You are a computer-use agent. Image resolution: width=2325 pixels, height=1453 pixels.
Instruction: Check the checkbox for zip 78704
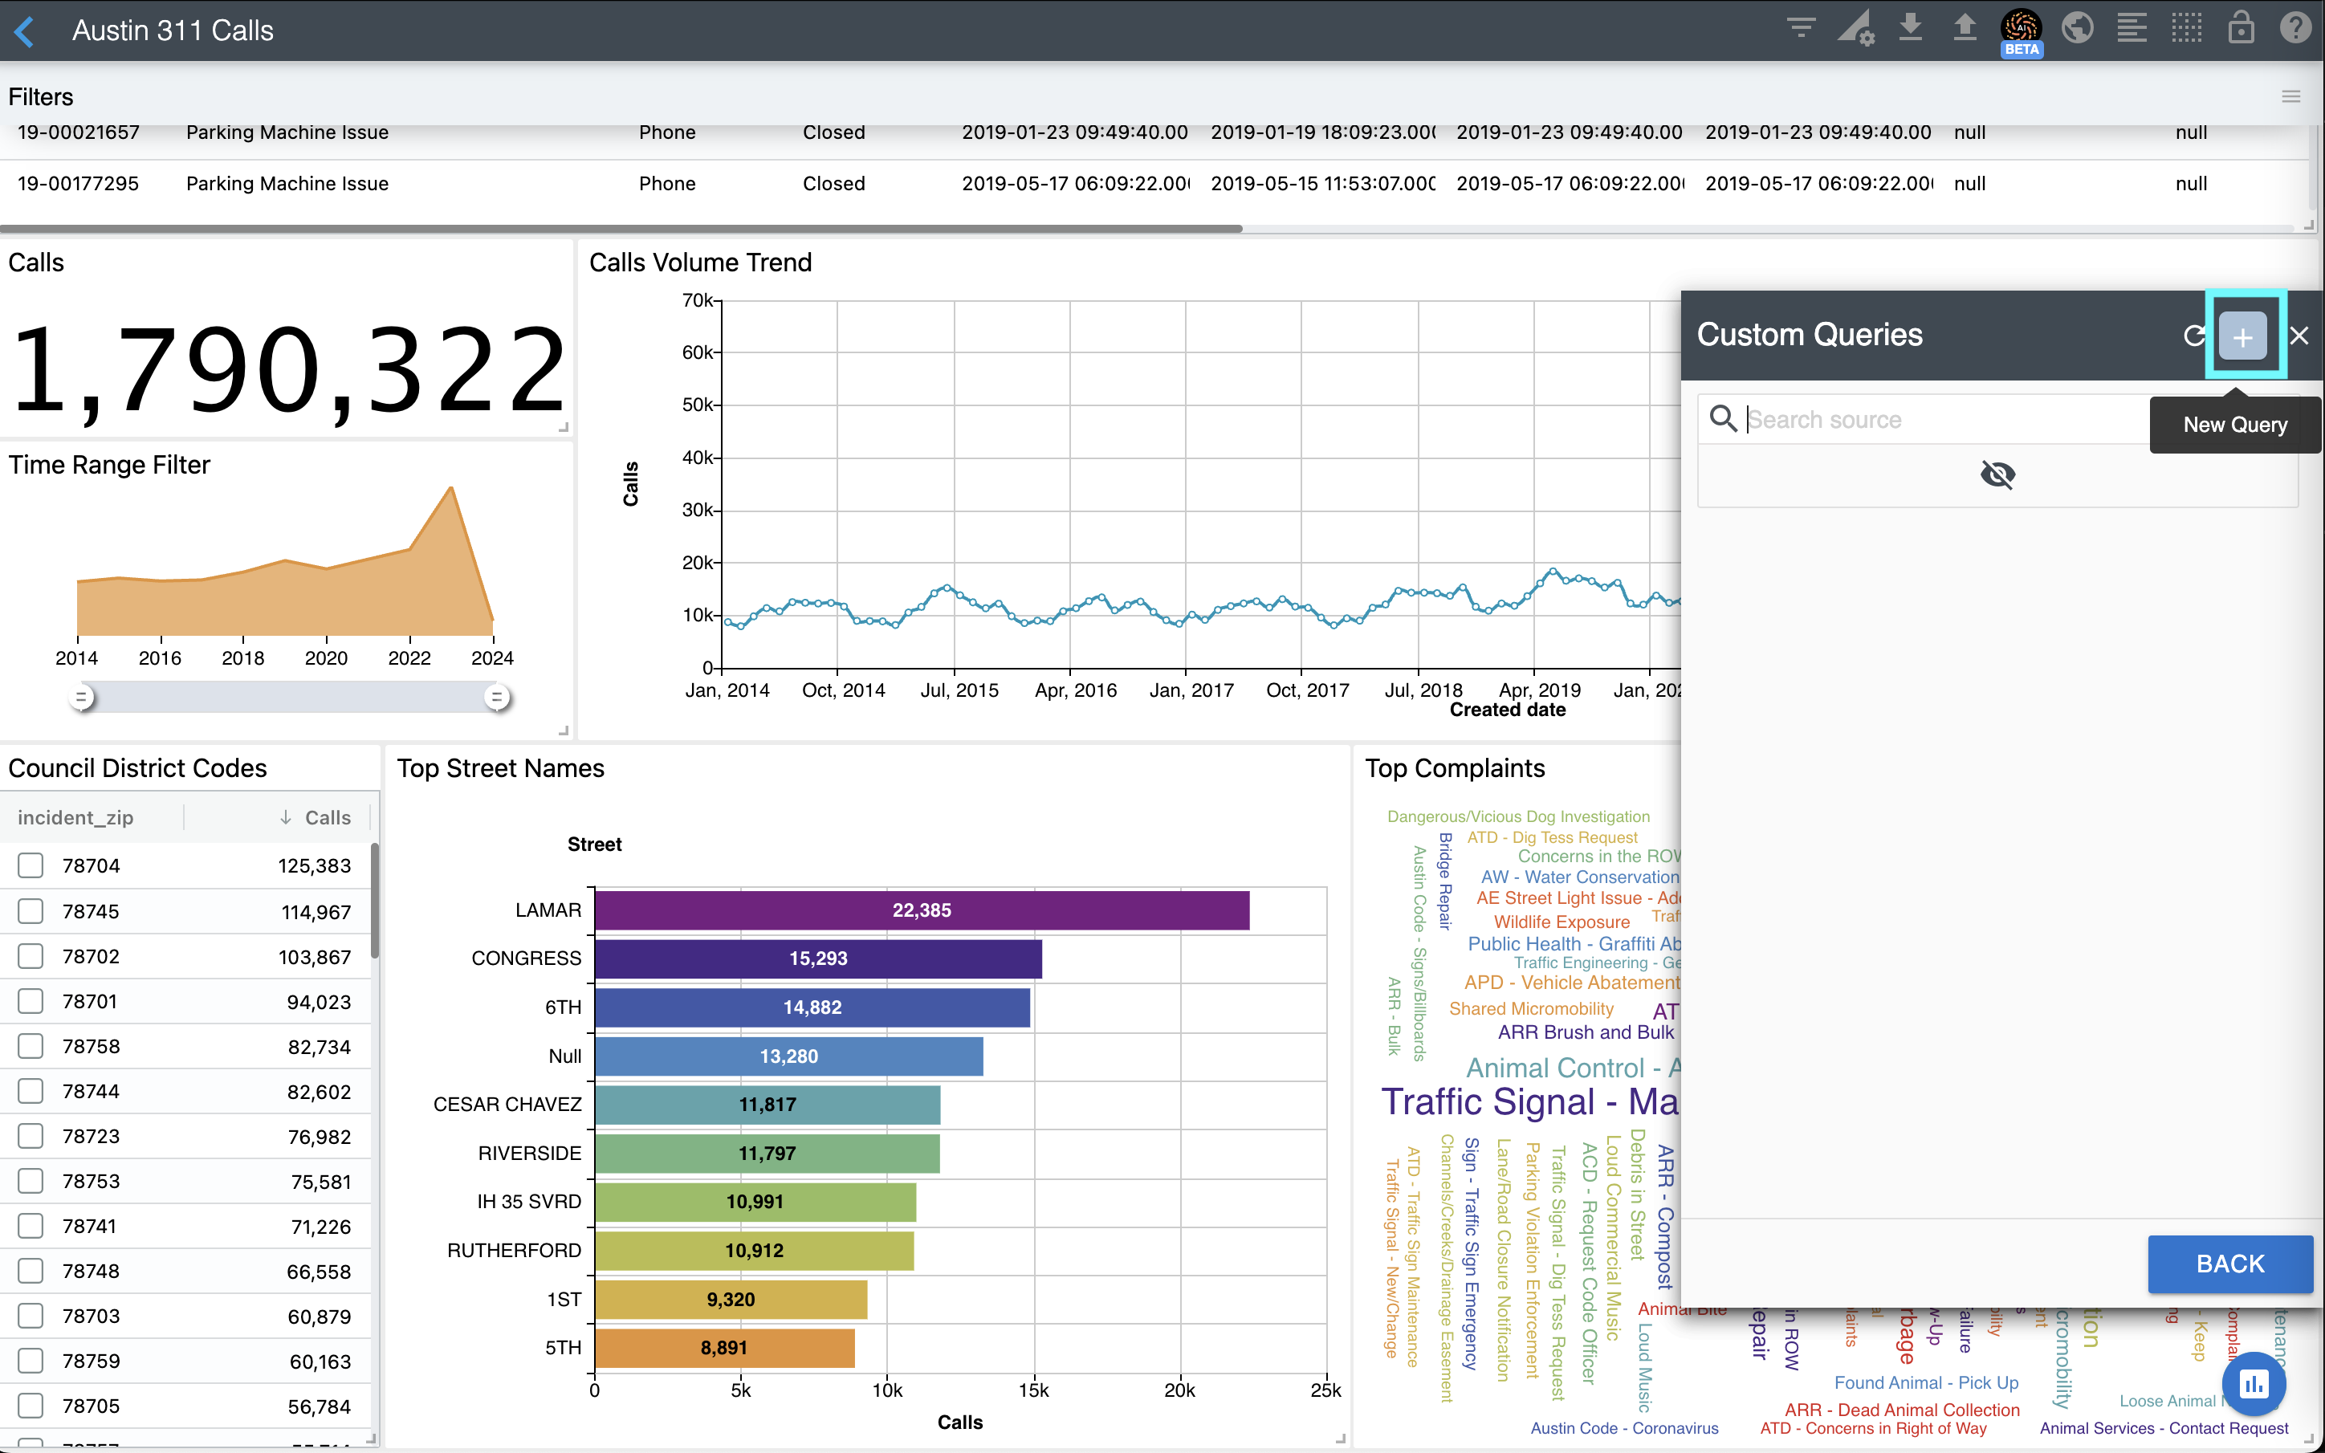30,865
